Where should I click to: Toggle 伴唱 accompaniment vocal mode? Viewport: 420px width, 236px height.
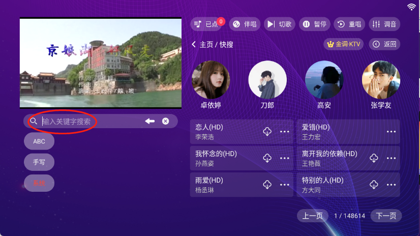244,24
